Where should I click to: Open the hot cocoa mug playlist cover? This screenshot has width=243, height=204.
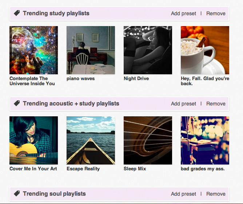(205, 50)
